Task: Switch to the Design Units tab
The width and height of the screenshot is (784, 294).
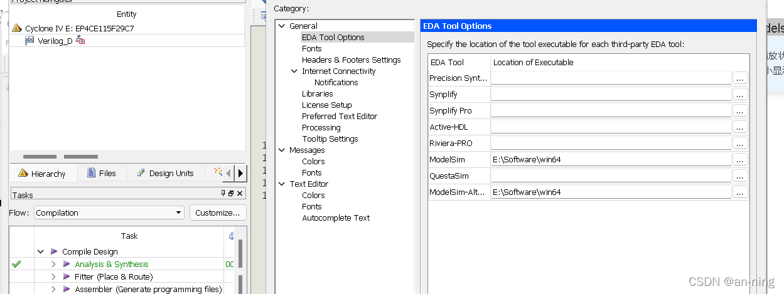Action: click(166, 173)
